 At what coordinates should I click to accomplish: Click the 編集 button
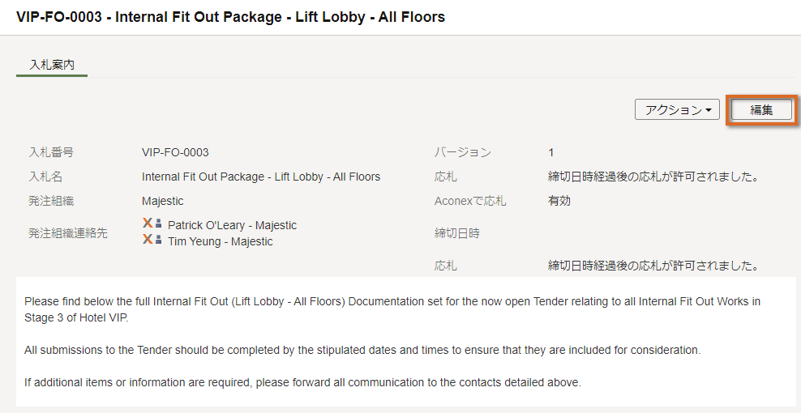(761, 110)
